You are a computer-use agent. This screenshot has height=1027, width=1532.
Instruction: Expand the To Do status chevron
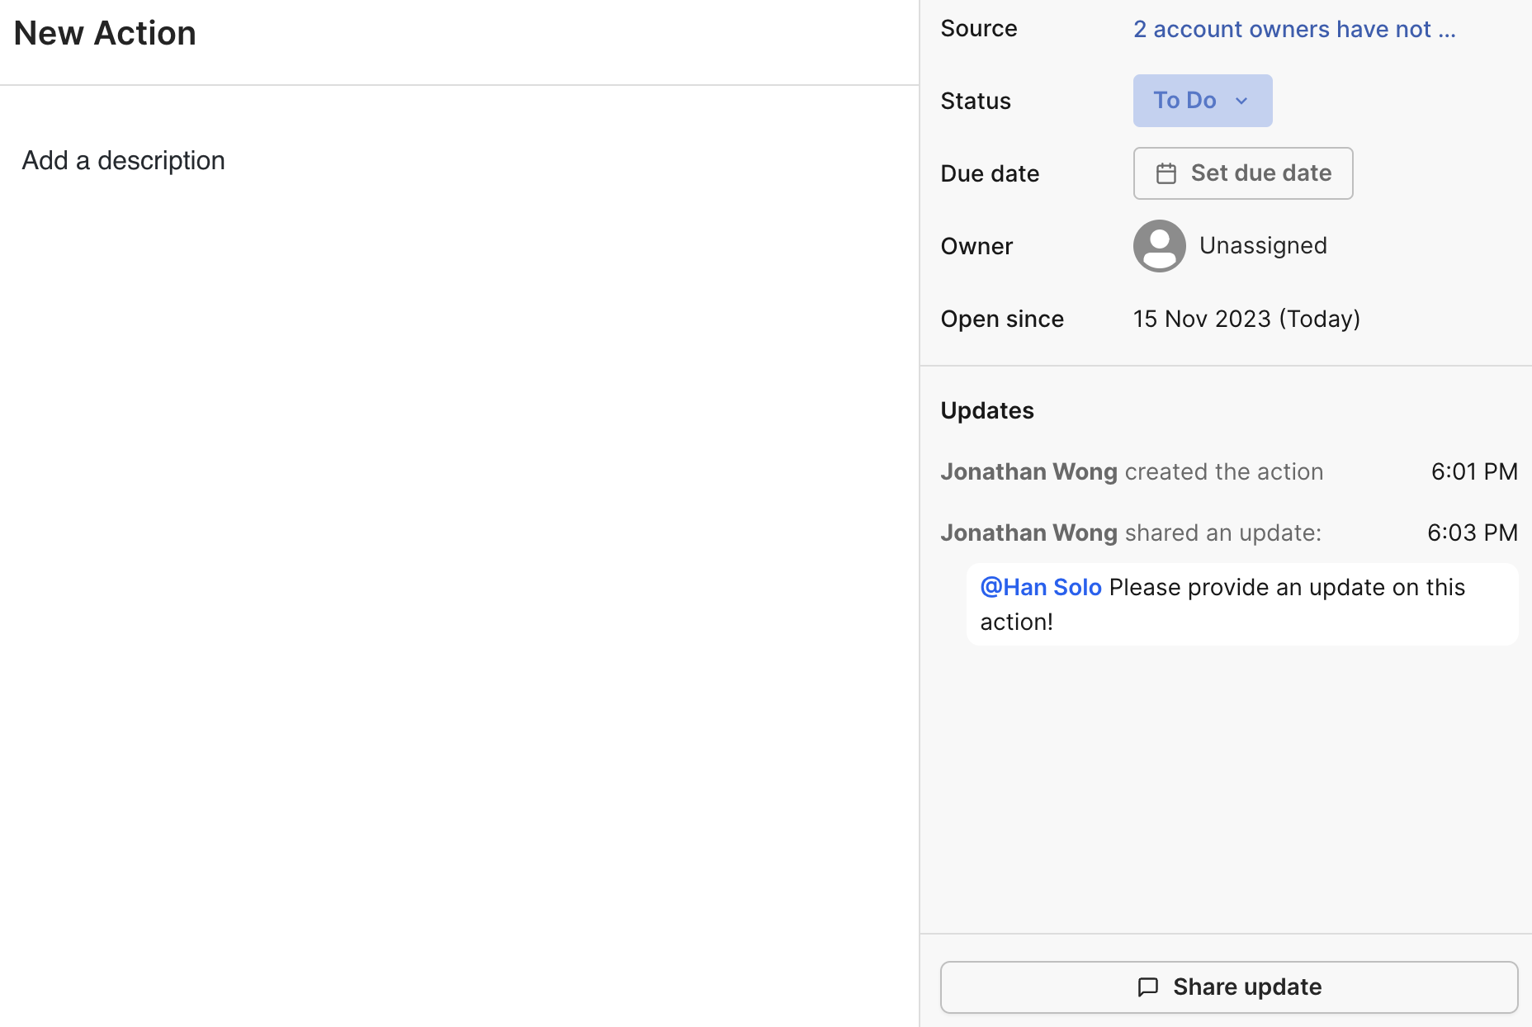1241,101
